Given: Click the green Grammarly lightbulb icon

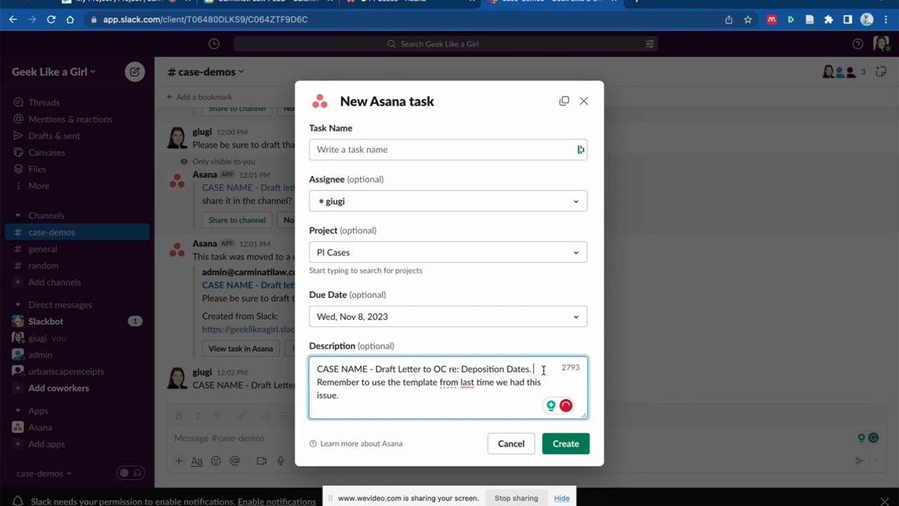Looking at the screenshot, I should tap(551, 406).
